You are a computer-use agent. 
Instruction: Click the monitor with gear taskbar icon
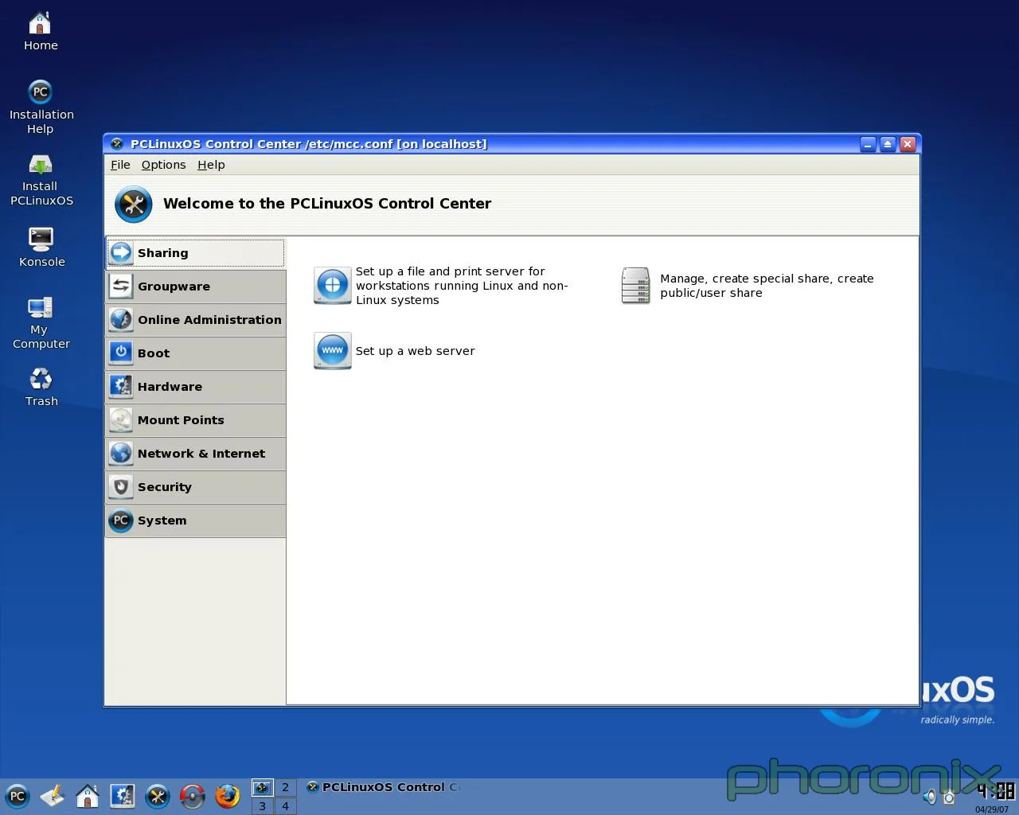[x=123, y=796]
